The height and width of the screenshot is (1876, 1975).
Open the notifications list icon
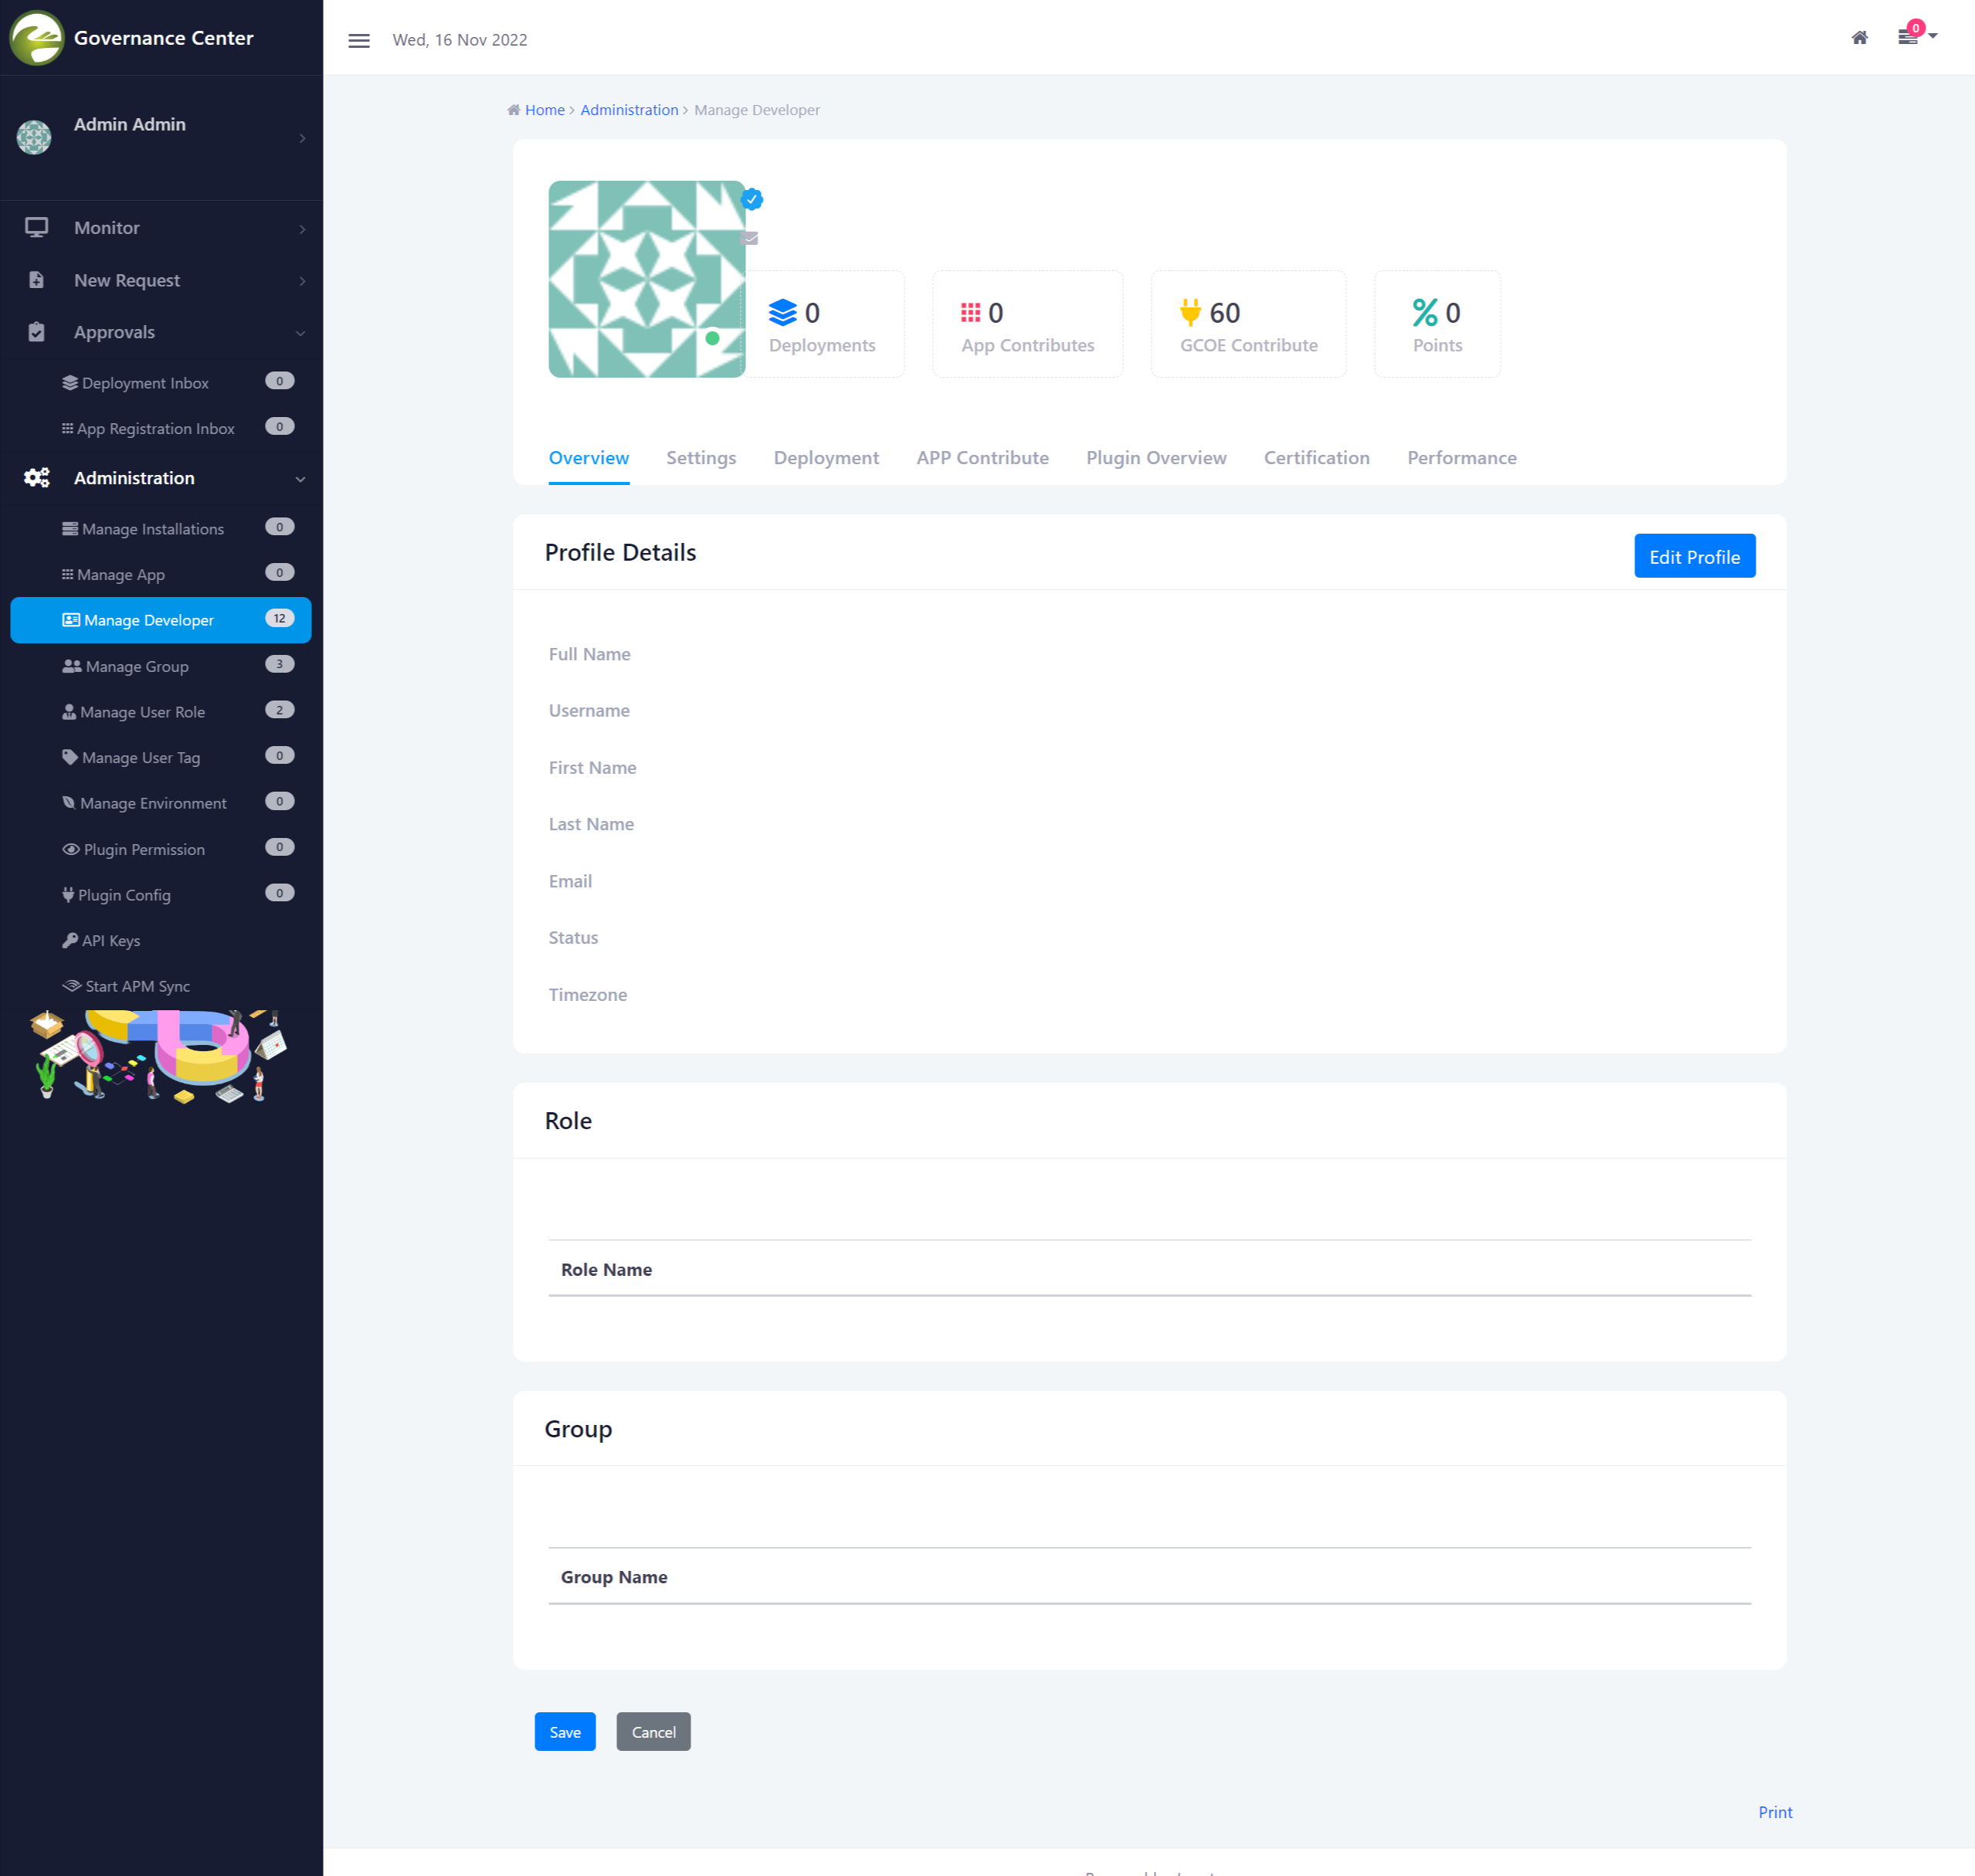click(1907, 38)
